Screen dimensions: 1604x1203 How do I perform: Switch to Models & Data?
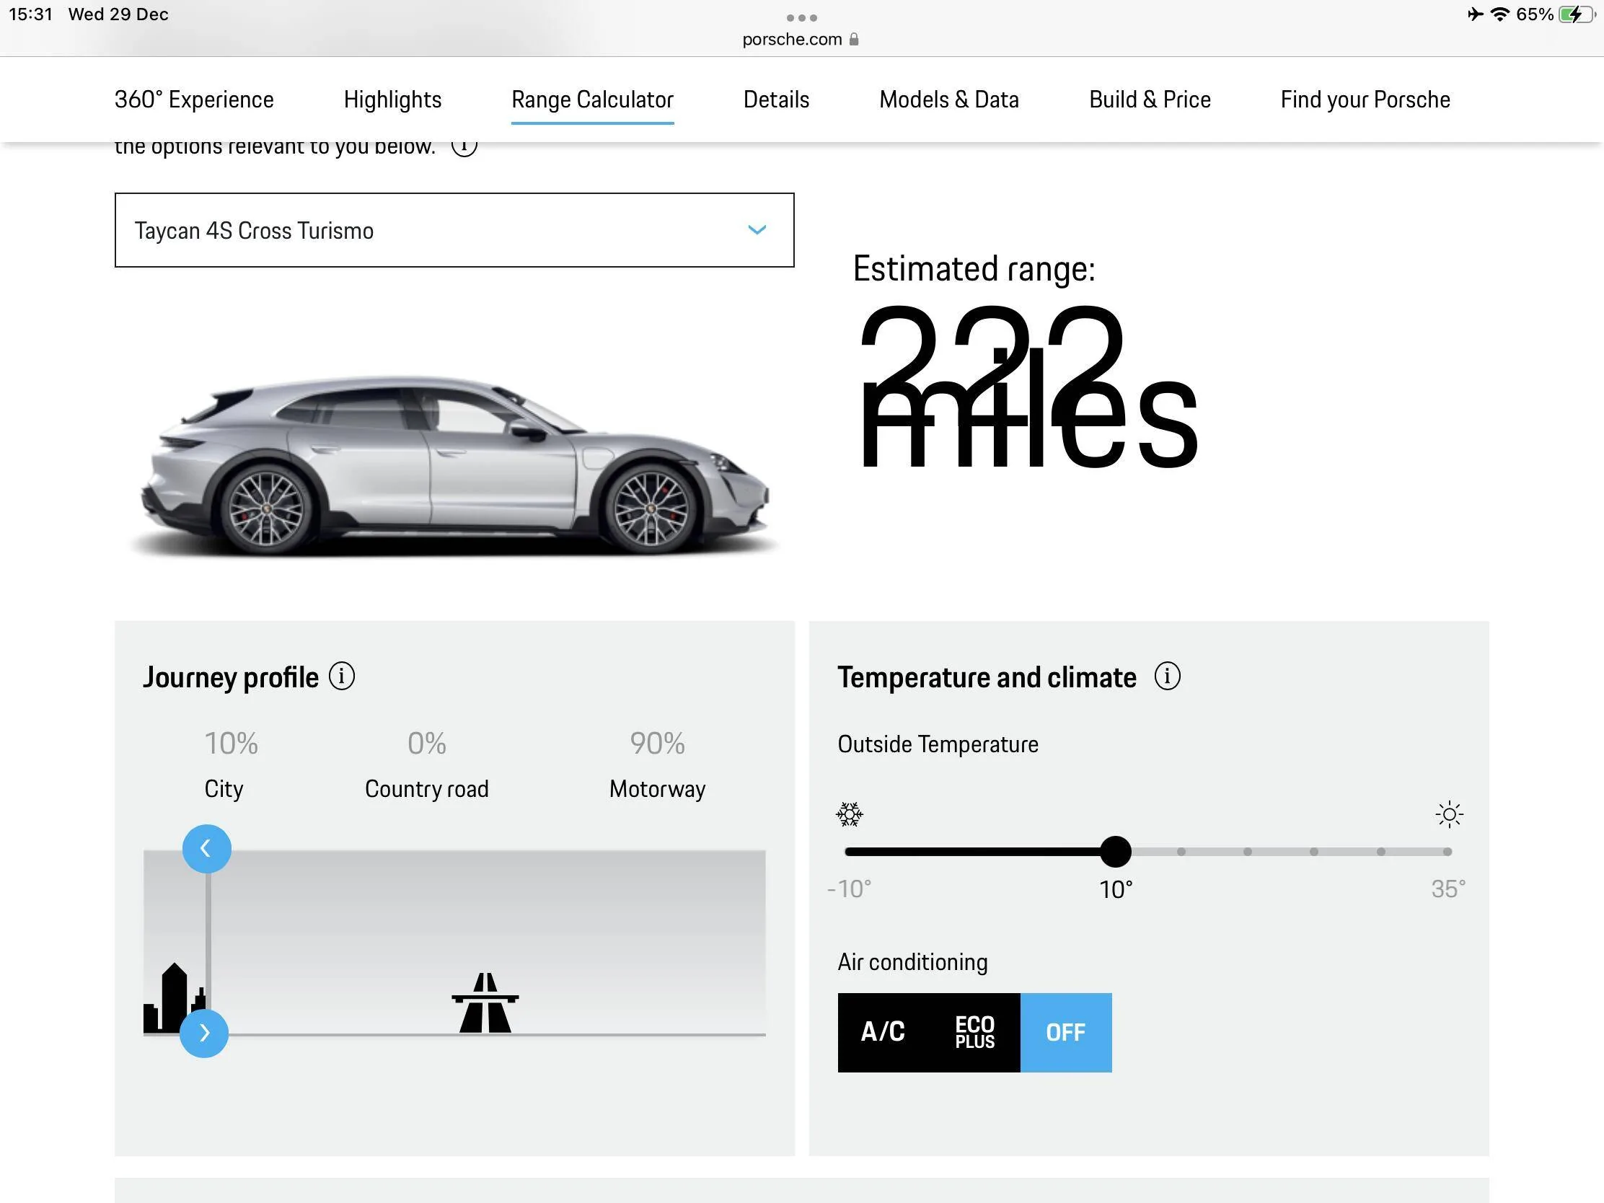(948, 100)
